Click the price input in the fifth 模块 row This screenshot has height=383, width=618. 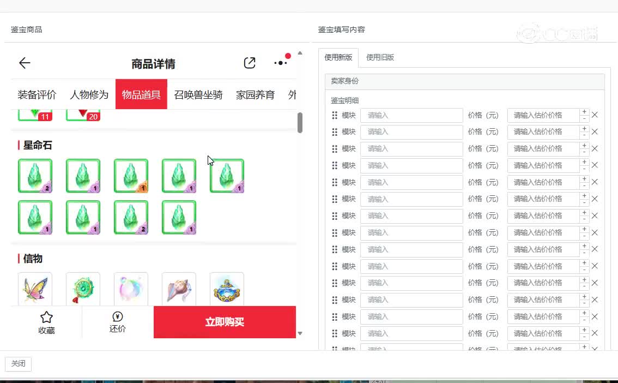click(543, 182)
